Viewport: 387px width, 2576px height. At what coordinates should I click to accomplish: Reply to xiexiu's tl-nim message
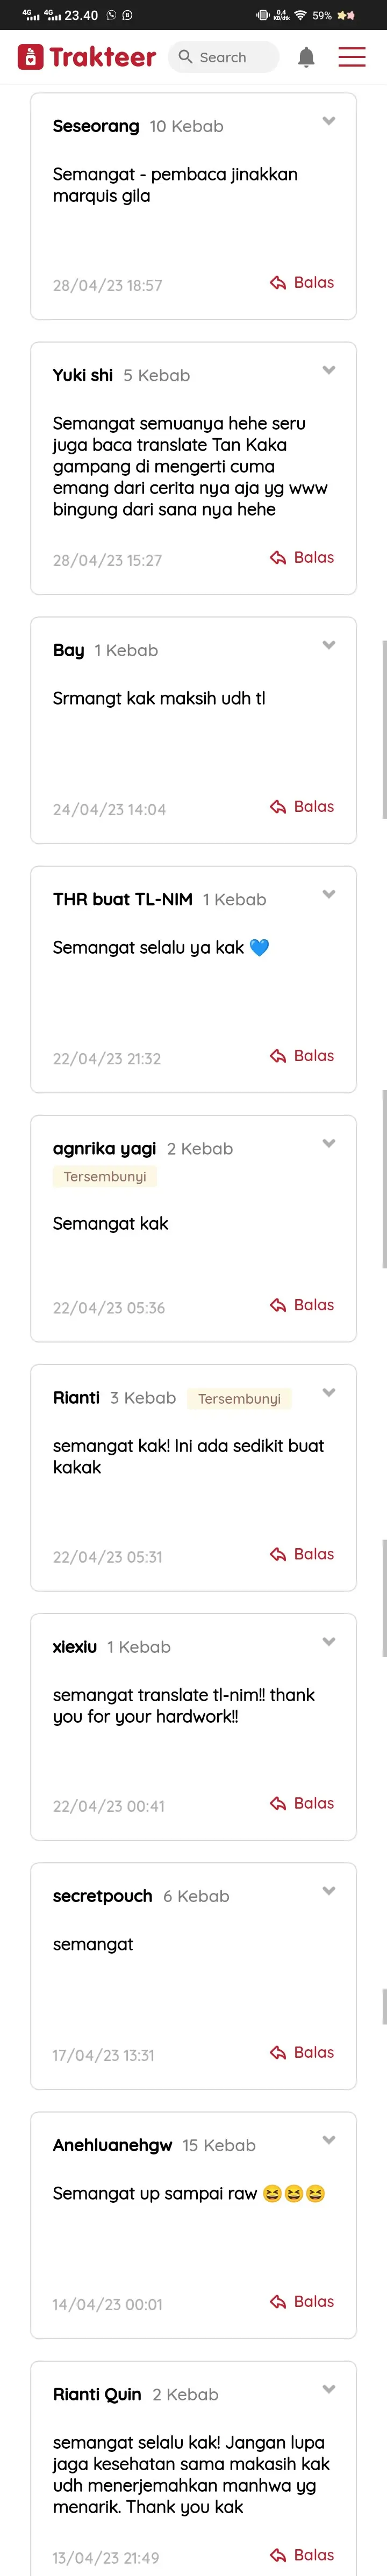[302, 1803]
